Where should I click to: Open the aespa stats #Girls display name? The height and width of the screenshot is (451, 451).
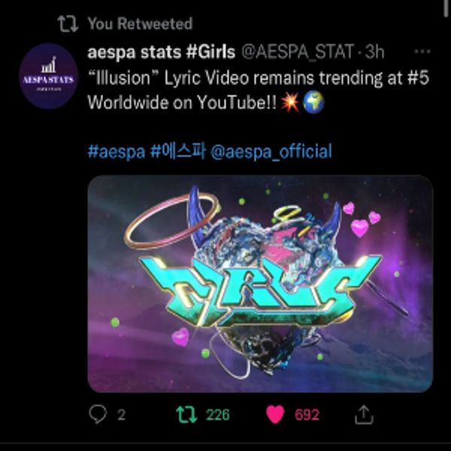[161, 53]
